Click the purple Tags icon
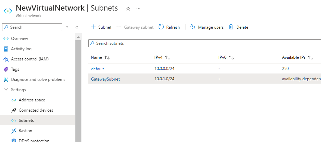The height and width of the screenshot is (142, 321). (6, 69)
